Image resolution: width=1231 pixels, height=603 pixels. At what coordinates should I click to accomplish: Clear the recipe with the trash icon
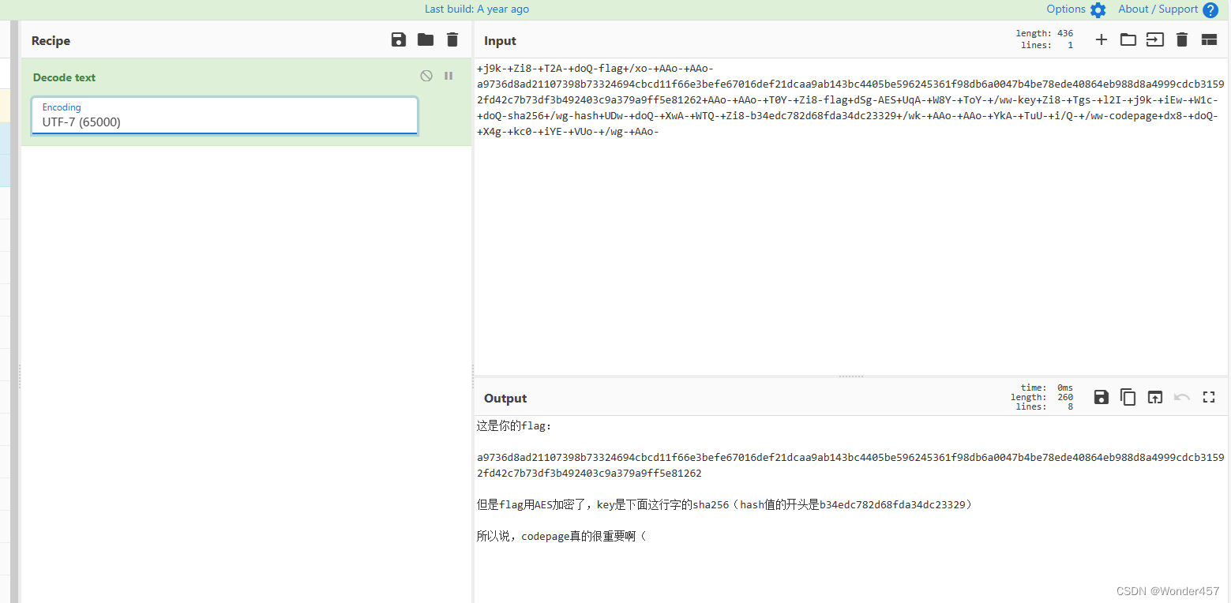(452, 39)
